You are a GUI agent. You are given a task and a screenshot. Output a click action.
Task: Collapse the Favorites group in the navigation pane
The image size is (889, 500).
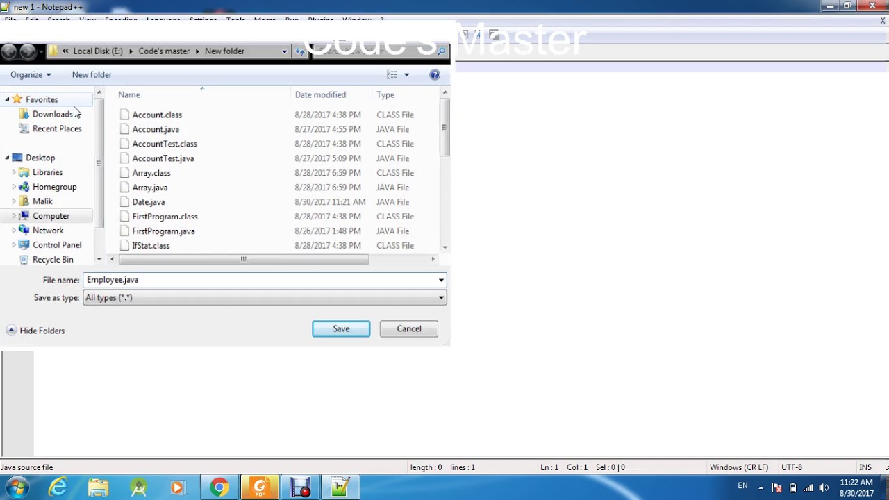[x=7, y=99]
